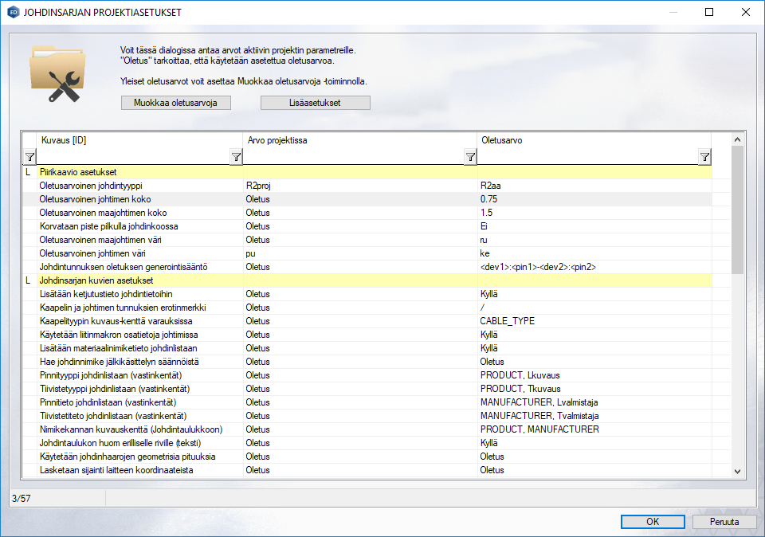
Task: Confirm the dialog with OK
Action: 653,522
